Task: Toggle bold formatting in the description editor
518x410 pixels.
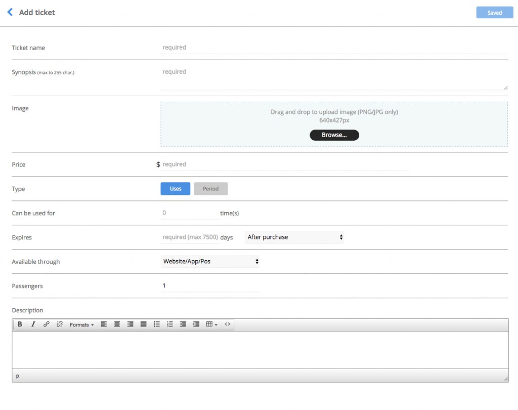Action: click(20, 324)
